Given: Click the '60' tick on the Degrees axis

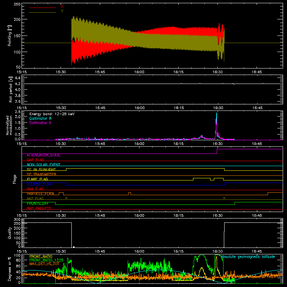Looking at the screenshot, I should pyautogui.click(x=18, y=266).
